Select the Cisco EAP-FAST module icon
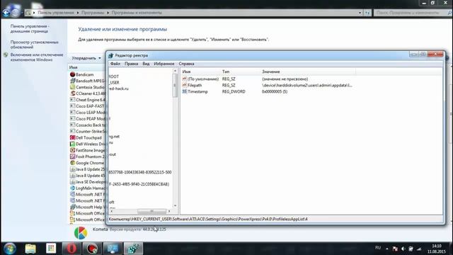The height and width of the screenshot is (255, 453). pos(72,106)
